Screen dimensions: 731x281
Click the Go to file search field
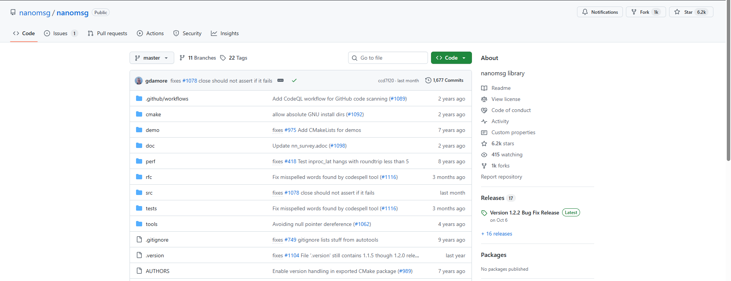388,58
